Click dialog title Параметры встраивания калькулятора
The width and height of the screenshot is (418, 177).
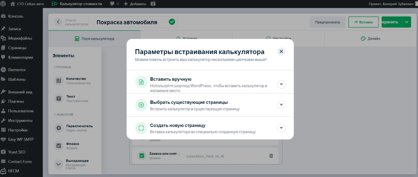click(200, 52)
